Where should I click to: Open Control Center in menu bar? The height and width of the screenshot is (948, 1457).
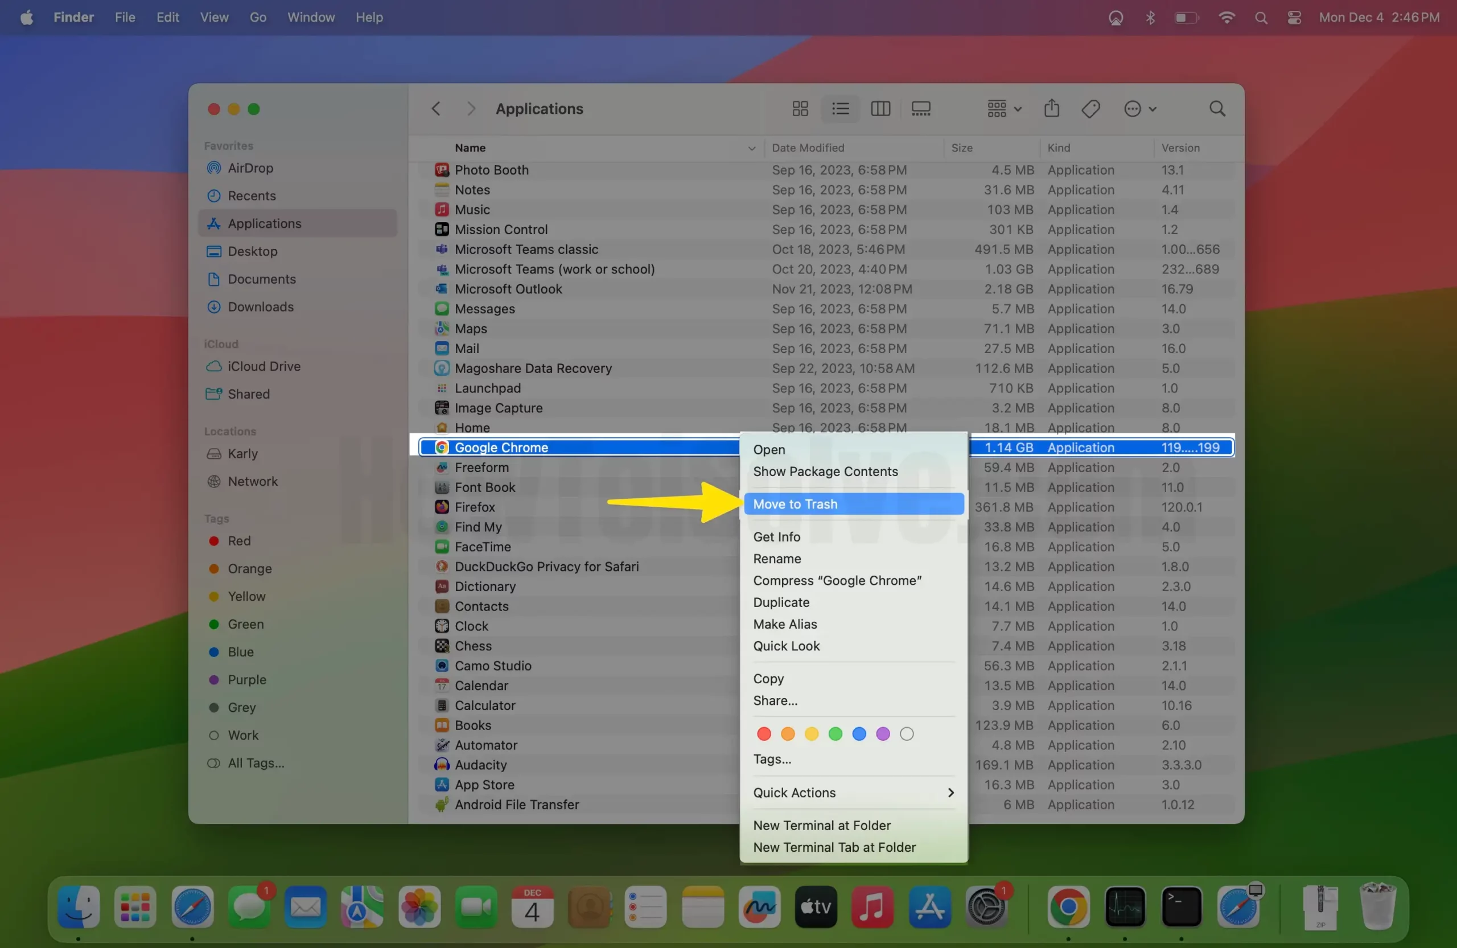(x=1294, y=18)
